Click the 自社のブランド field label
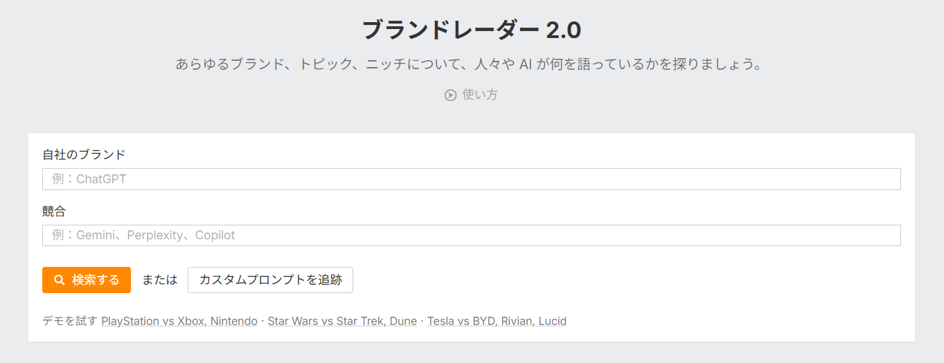 tap(84, 154)
